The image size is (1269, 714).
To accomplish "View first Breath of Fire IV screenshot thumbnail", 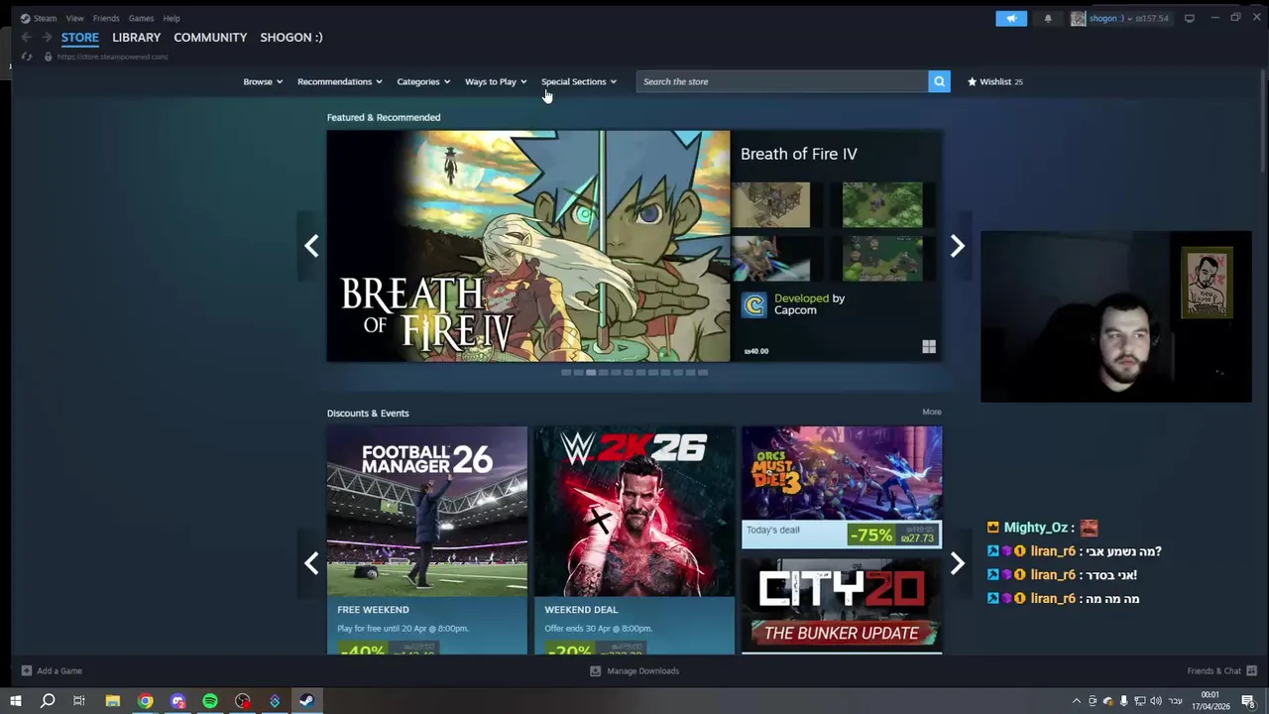I will coord(771,204).
